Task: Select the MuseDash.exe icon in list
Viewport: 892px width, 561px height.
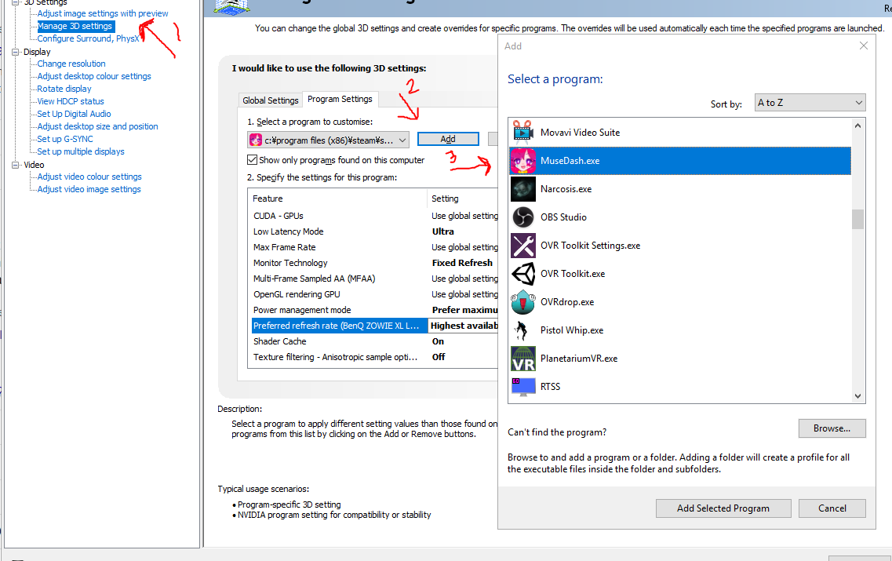Action: pyautogui.click(x=523, y=161)
